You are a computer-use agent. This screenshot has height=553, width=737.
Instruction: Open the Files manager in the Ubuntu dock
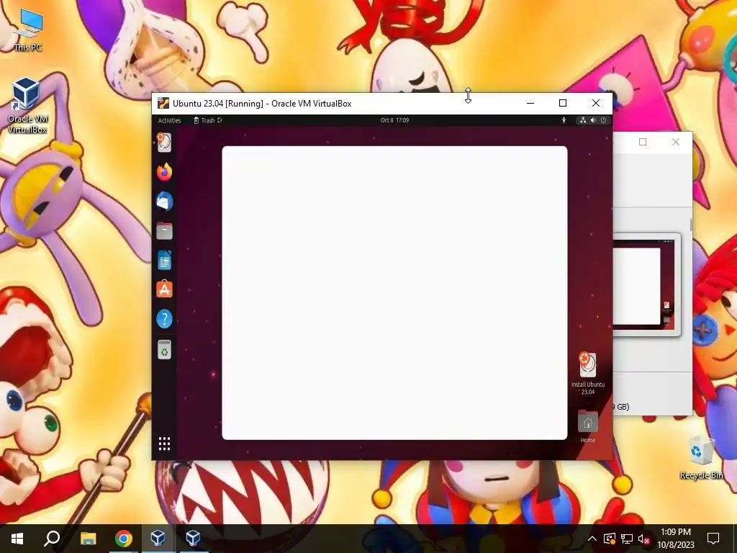(164, 231)
